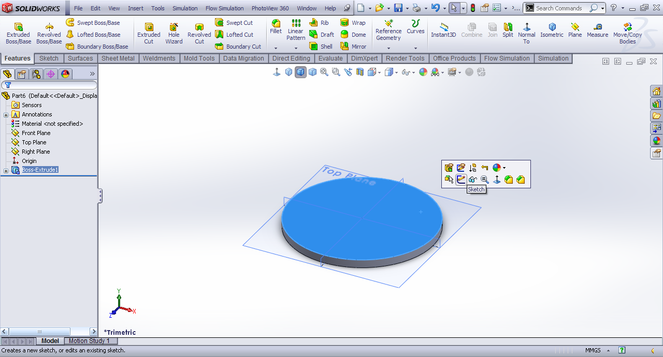
Task: Select the Draft feature tool
Action: tap(322, 35)
